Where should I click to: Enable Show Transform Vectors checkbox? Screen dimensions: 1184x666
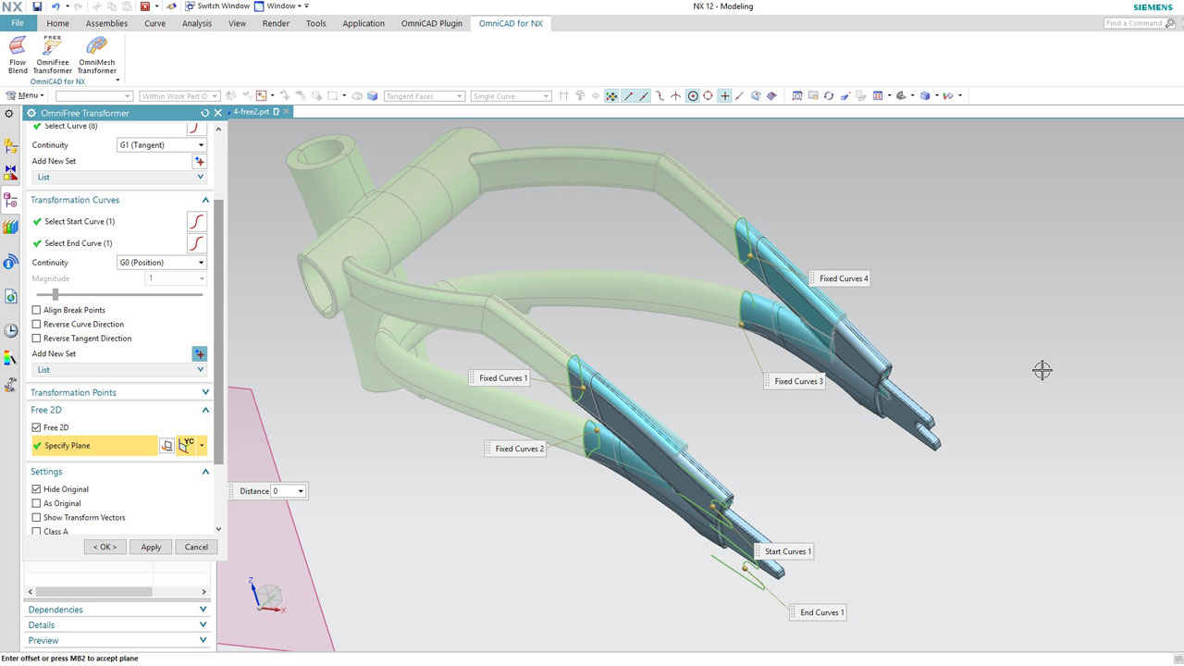pyautogui.click(x=37, y=518)
